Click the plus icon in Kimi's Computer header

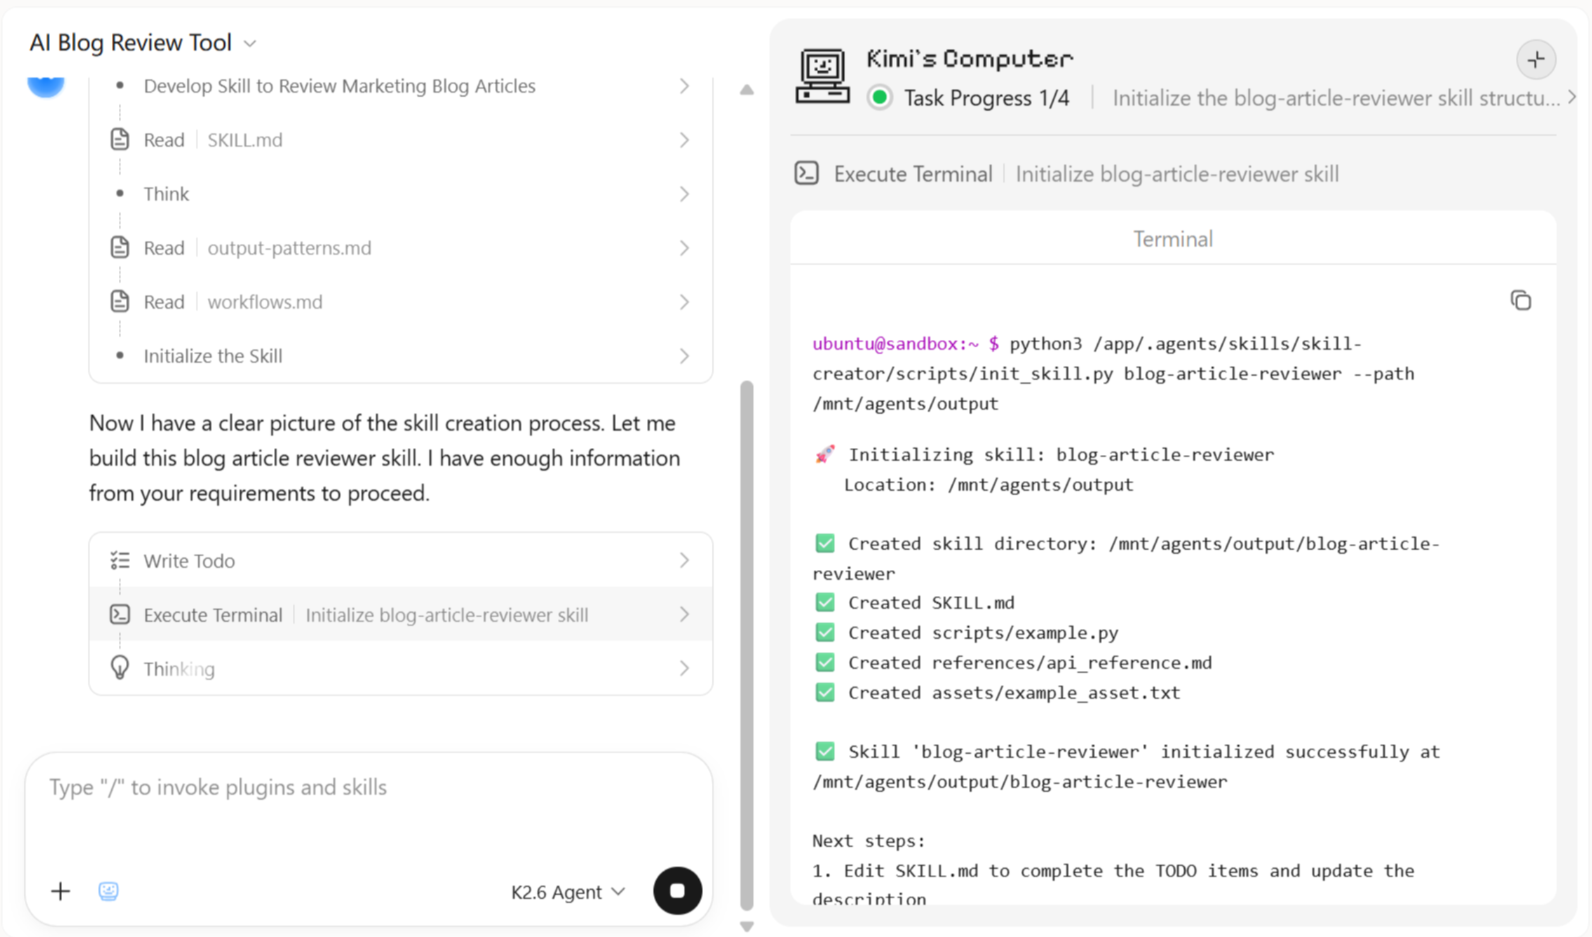1536,60
